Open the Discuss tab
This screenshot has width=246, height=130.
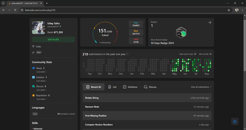click(150, 87)
